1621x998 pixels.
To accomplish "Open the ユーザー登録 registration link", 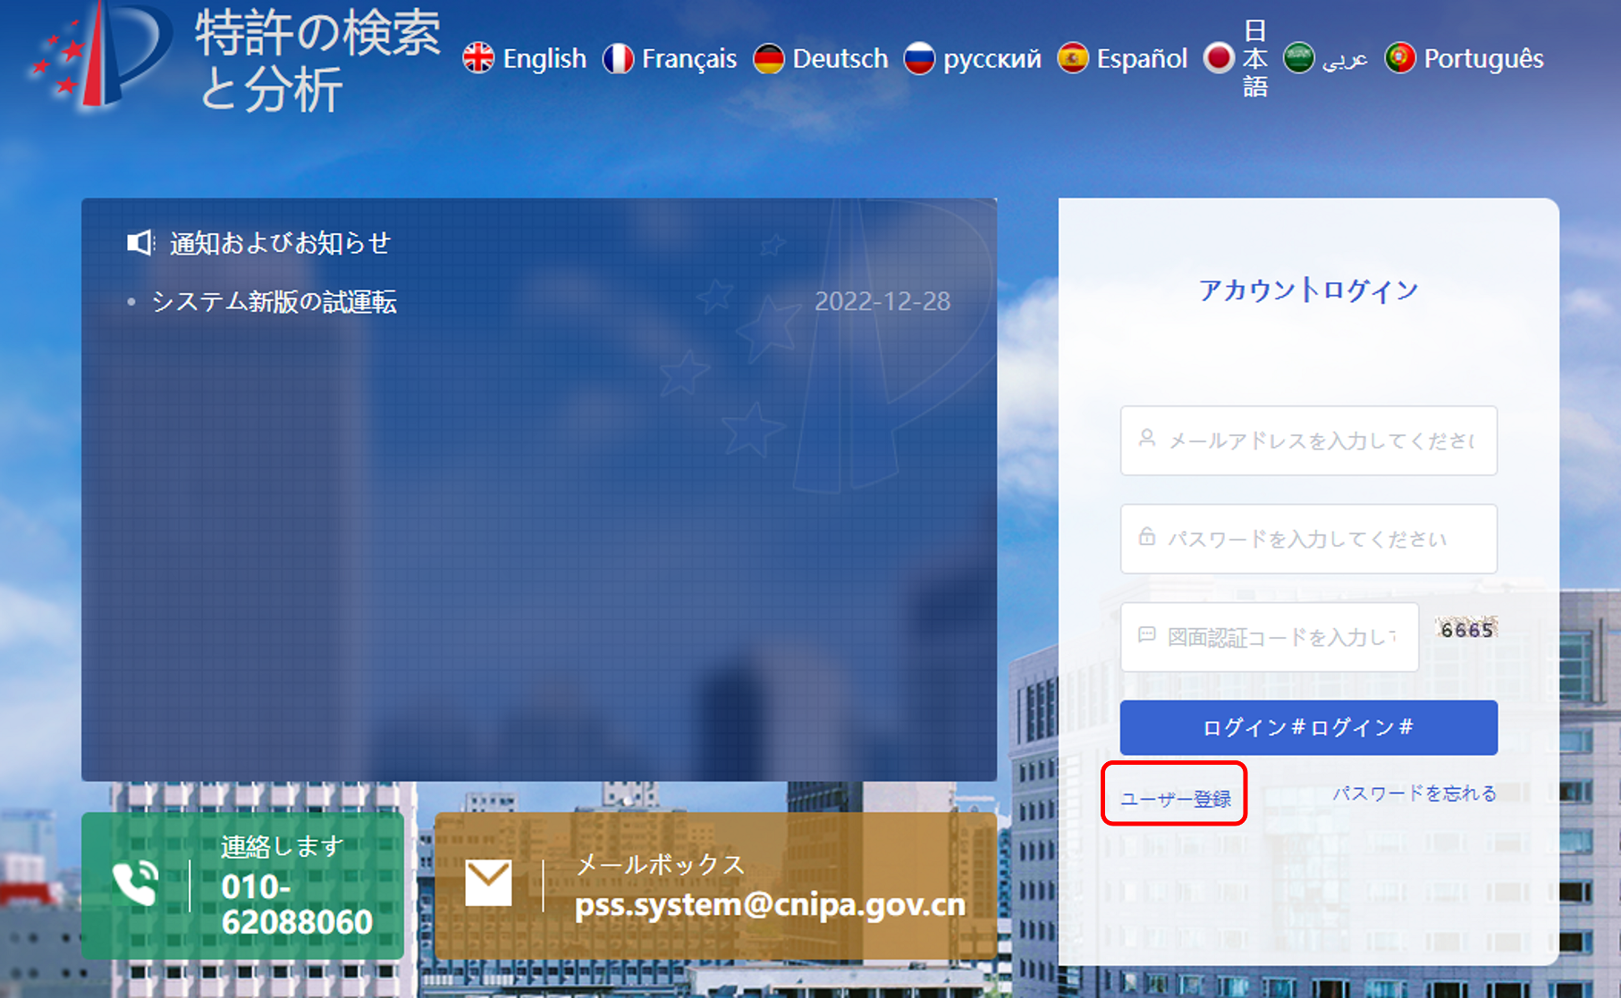I will 1176,795.
